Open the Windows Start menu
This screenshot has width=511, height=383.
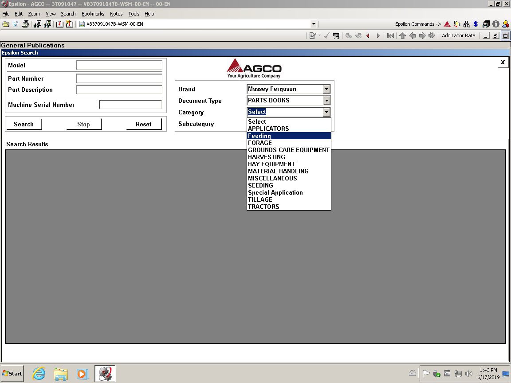click(x=12, y=374)
